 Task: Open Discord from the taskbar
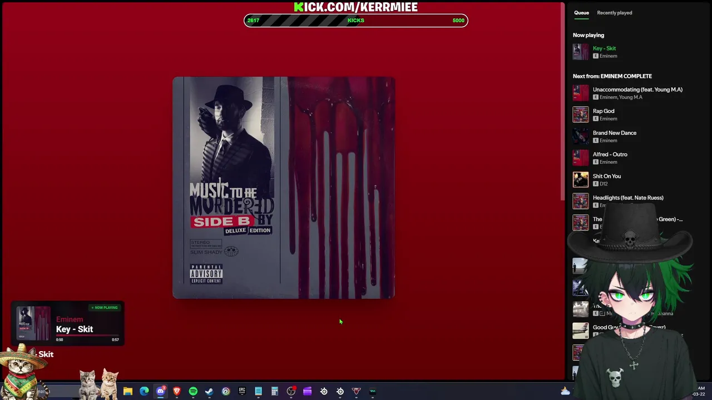(x=160, y=391)
